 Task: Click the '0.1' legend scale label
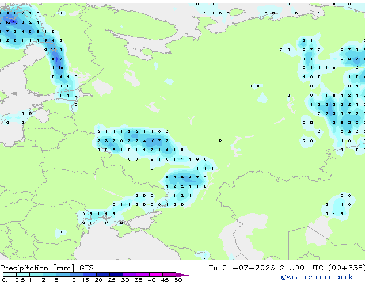6,280
